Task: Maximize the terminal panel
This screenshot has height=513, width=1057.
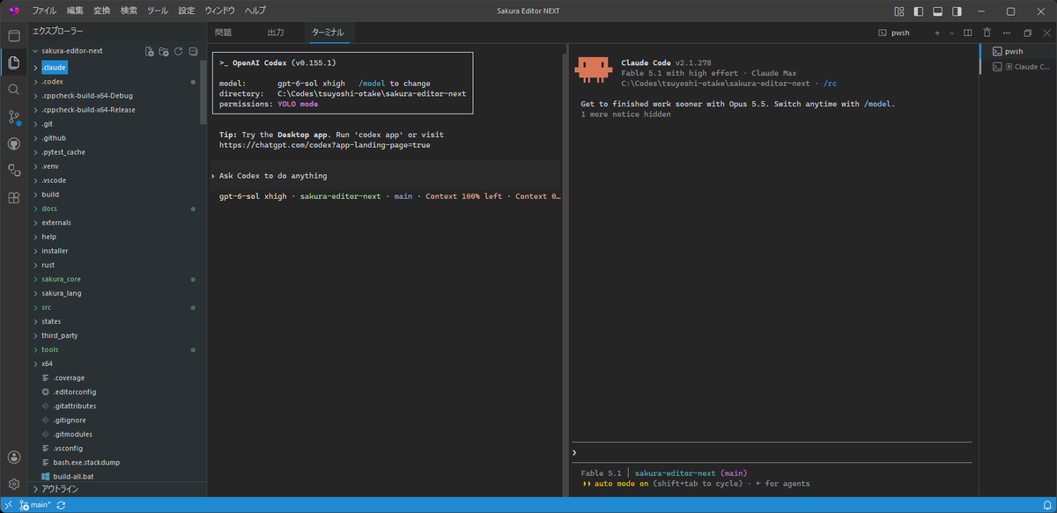Action: click(x=1027, y=33)
